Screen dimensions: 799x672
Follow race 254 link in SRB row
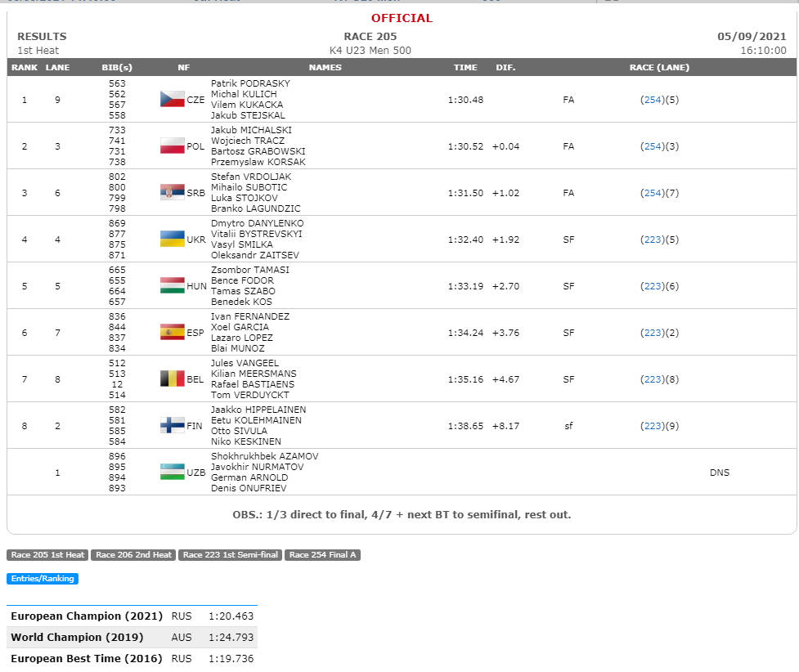653,193
